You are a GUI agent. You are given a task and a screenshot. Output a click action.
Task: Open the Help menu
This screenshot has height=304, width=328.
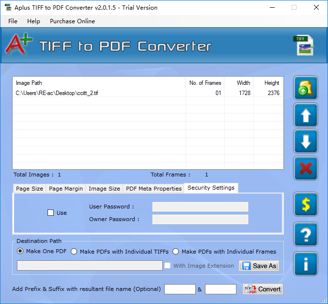click(33, 21)
